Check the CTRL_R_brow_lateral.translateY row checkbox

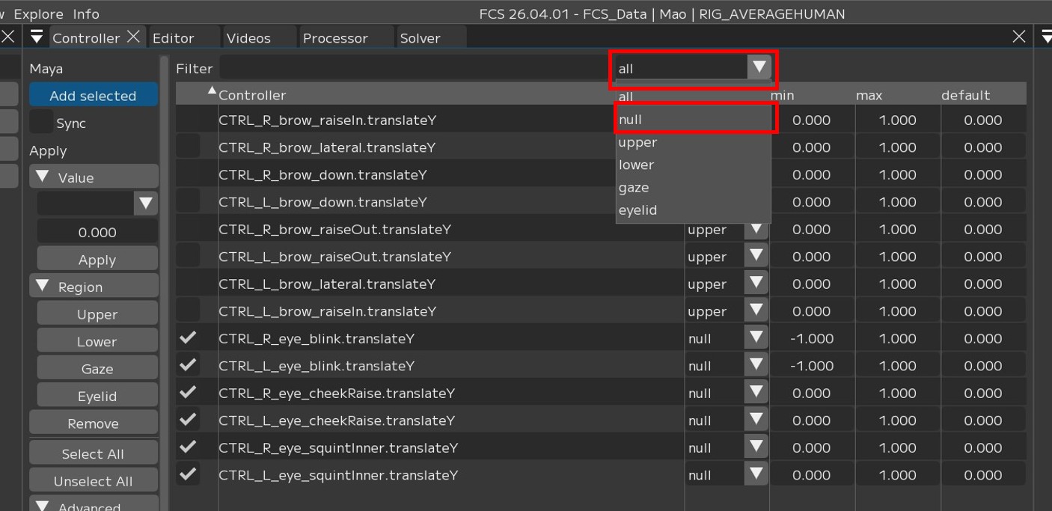point(188,147)
